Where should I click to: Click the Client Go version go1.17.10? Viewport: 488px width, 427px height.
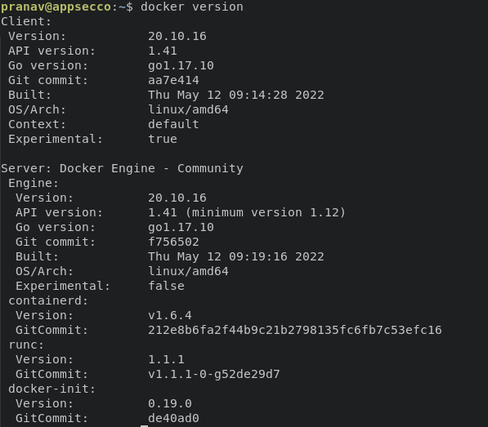click(x=181, y=65)
